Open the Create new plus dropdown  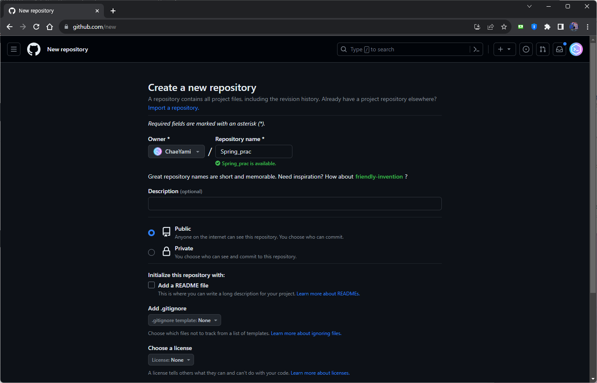(504, 49)
